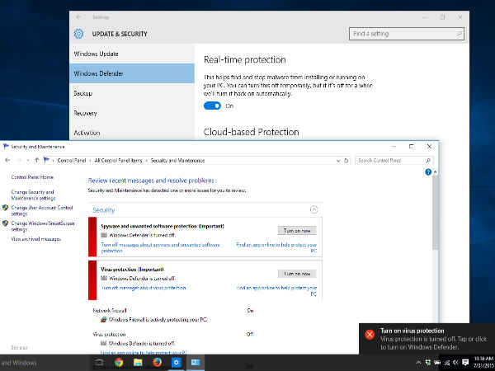Viewport: 495px width, 371px height.
Task: Click the volume speaker tray icon
Action: click(455, 363)
